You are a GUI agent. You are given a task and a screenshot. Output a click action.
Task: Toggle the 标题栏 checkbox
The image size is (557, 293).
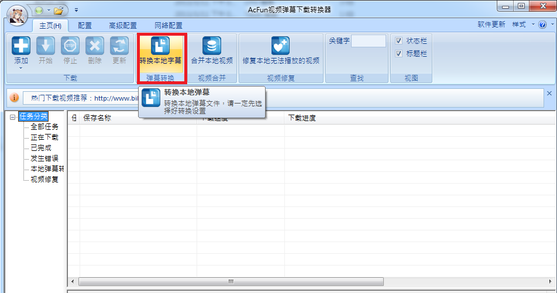(x=398, y=54)
